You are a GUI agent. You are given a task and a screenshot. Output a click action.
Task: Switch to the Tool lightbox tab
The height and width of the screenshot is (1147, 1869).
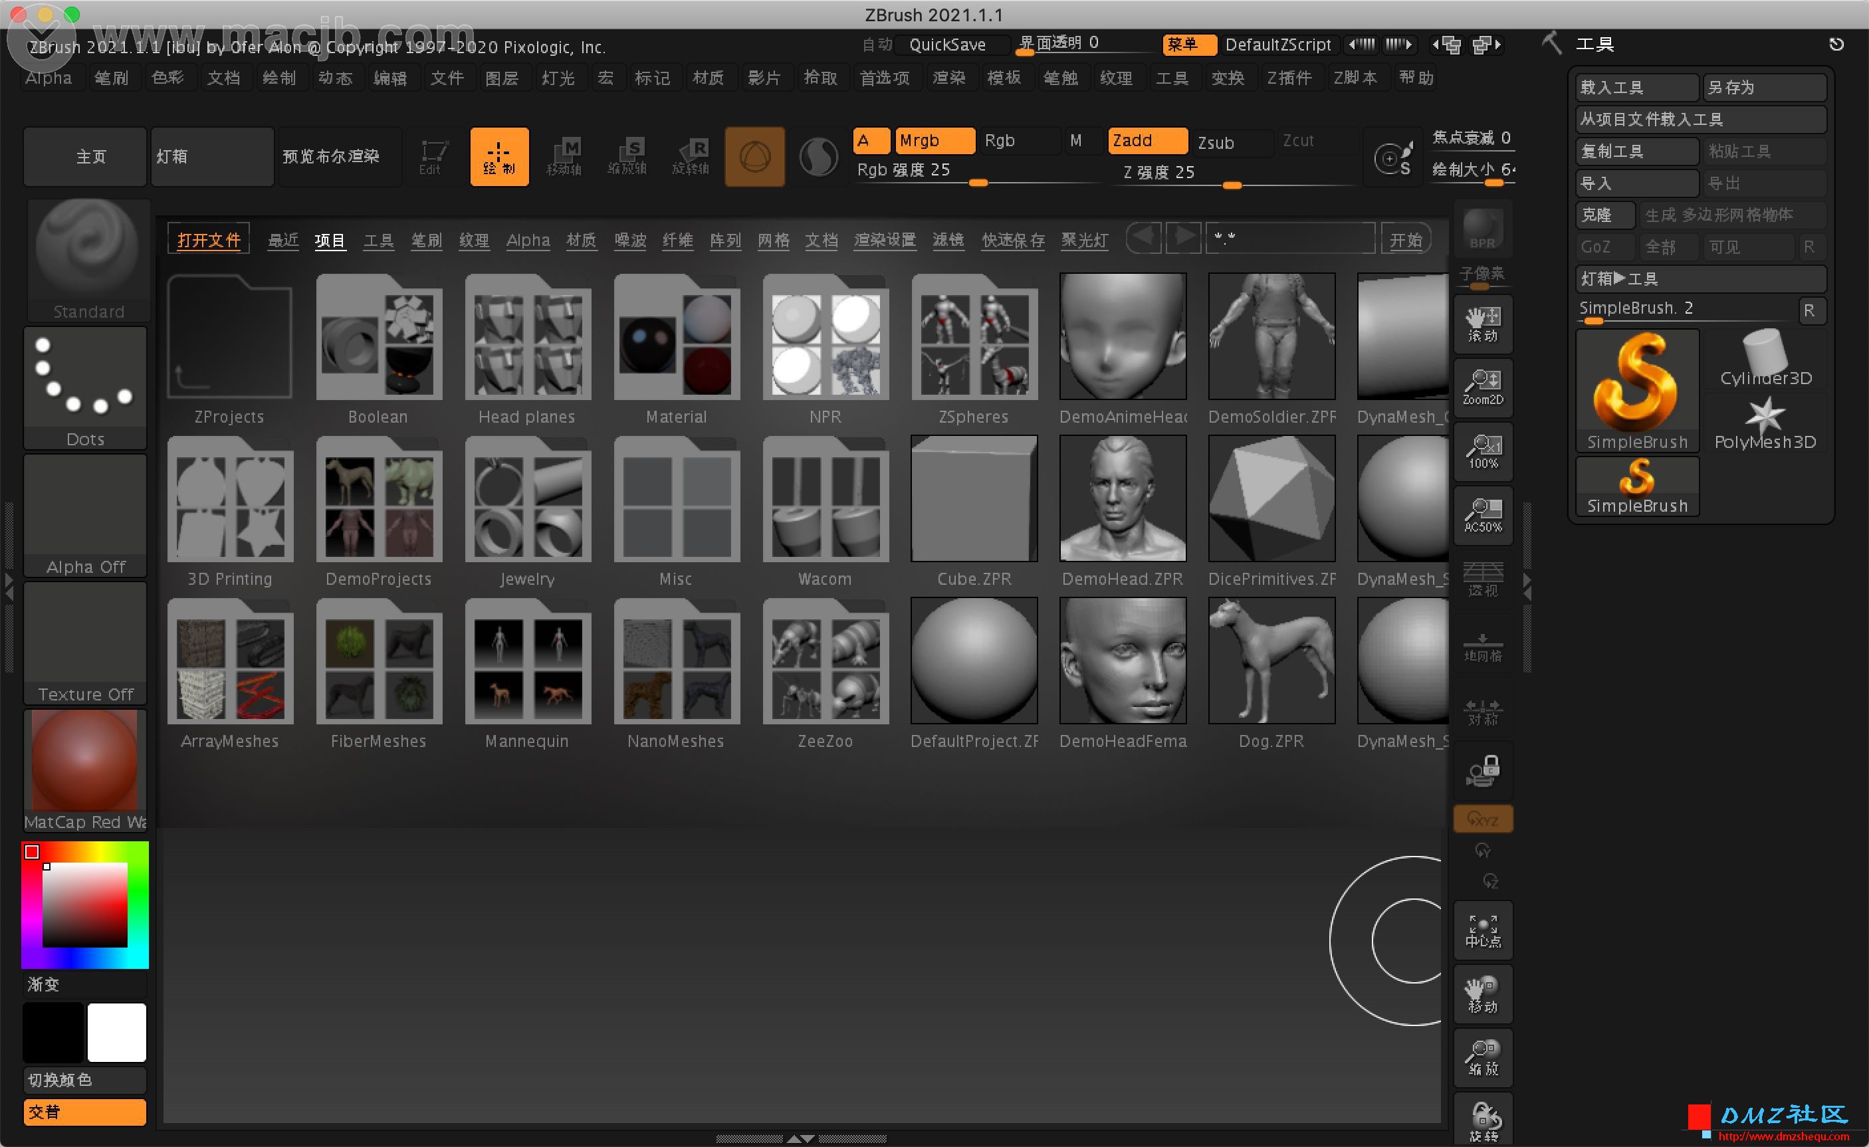pos(378,241)
